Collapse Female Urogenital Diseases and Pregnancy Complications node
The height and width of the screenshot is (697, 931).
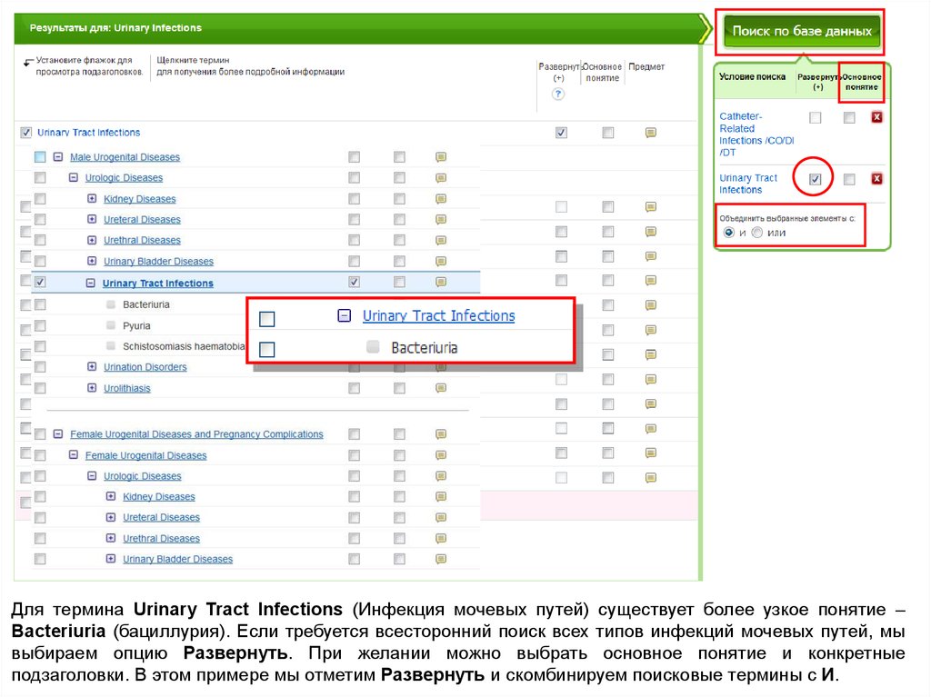(x=57, y=434)
